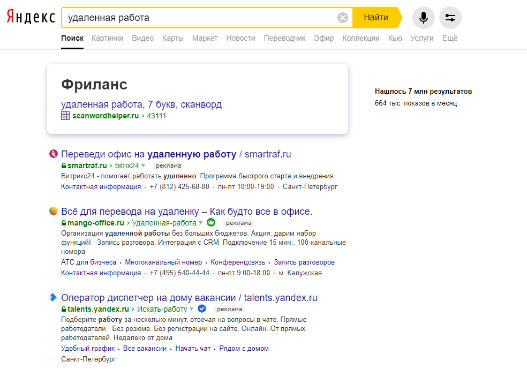Click 'Нашлось 7 млн результатов' text
The height and width of the screenshot is (369, 527).
(x=424, y=92)
